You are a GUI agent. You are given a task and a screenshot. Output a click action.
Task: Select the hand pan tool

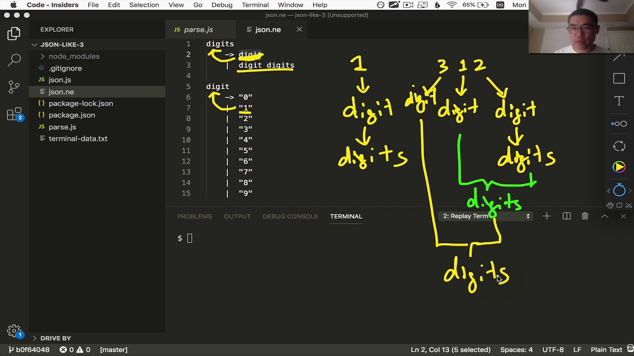[610, 205]
